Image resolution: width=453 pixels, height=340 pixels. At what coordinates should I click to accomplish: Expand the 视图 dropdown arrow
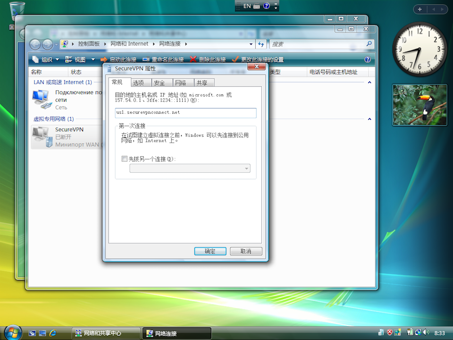click(x=93, y=59)
